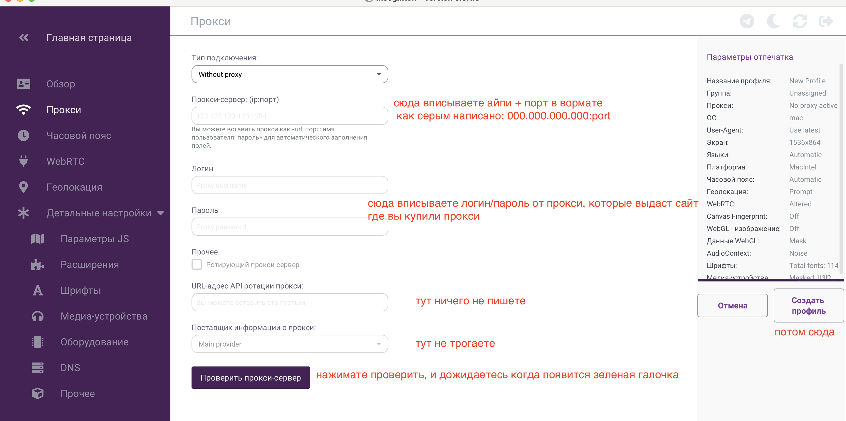Viewport: 846px width, 421px height.
Task: Enable the Ротирующий прокси-сервер checkbox
Action: 197,264
